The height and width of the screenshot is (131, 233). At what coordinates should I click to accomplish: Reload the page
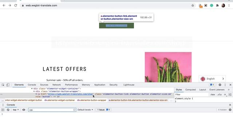coord(16,5)
